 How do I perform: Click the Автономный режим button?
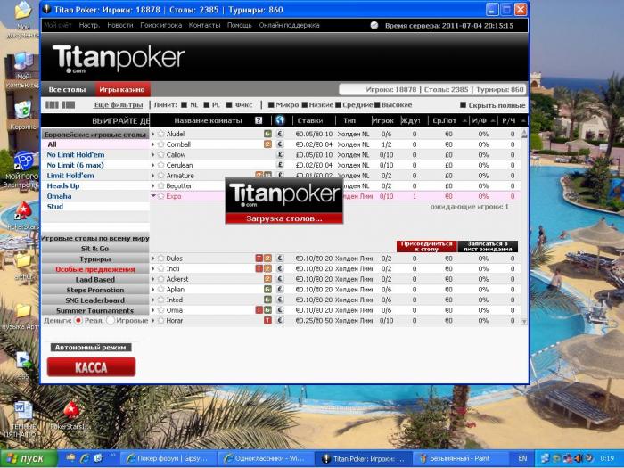[91, 348]
